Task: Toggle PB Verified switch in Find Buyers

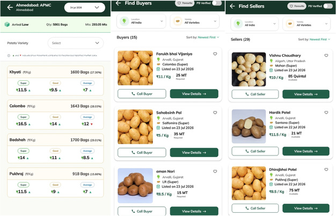Action: pyautogui.click(x=217, y=3)
